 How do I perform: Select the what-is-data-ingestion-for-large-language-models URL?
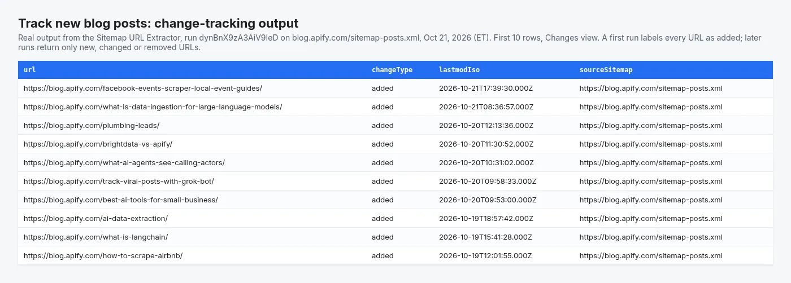click(x=153, y=107)
